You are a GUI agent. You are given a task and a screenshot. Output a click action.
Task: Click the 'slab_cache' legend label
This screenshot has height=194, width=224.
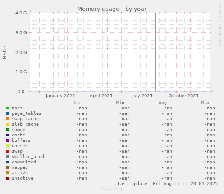point(25,124)
